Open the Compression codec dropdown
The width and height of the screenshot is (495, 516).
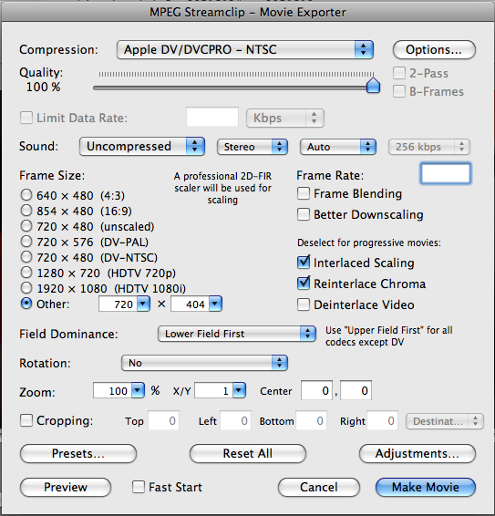(245, 50)
